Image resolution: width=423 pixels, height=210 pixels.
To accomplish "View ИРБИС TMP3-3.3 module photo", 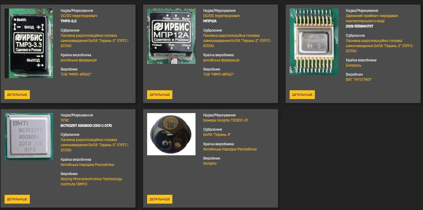I will pos(29,43).
